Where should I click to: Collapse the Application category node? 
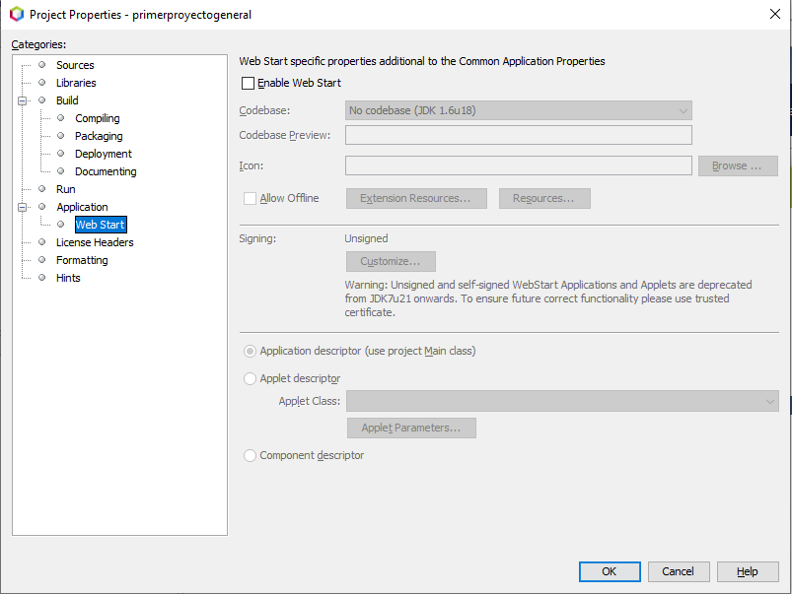click(x=23, y=207)
